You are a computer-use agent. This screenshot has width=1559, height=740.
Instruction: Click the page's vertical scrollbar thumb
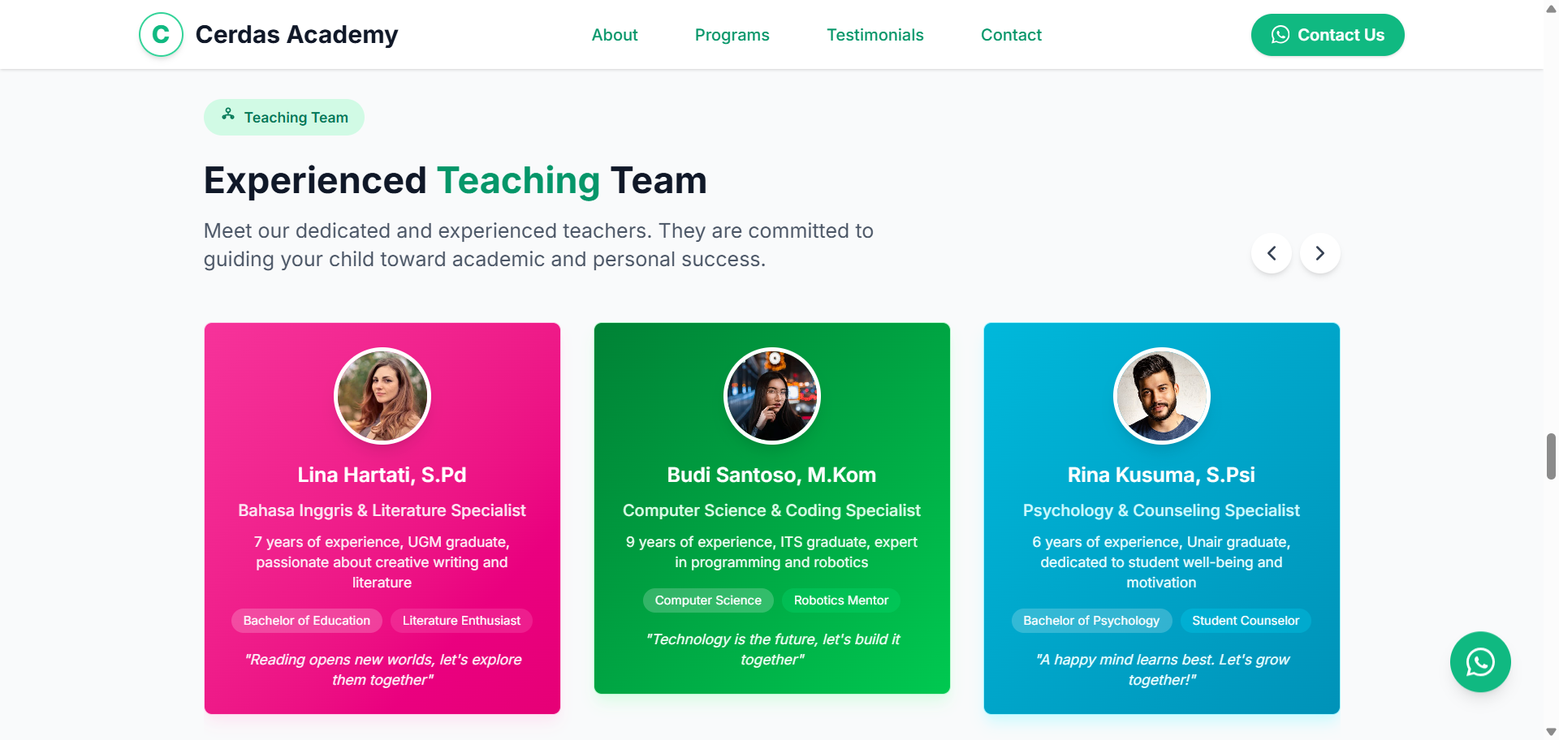click(1551, 456)
